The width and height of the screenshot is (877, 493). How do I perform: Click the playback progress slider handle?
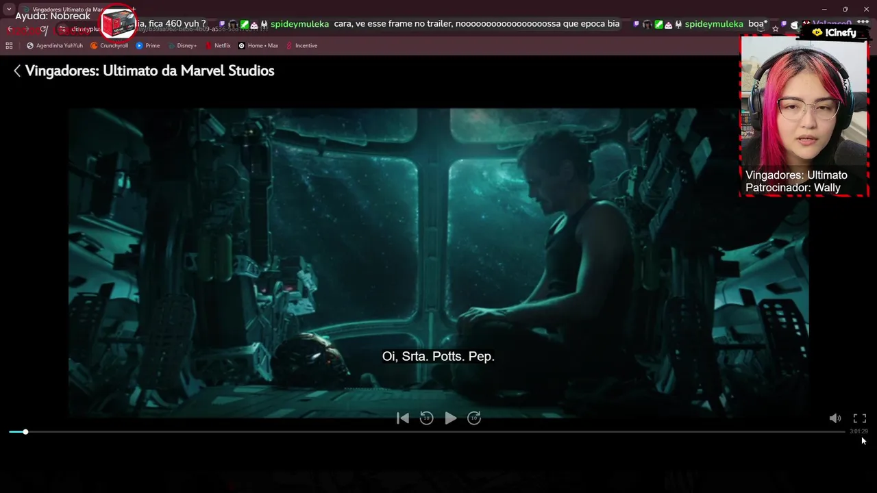25,432
